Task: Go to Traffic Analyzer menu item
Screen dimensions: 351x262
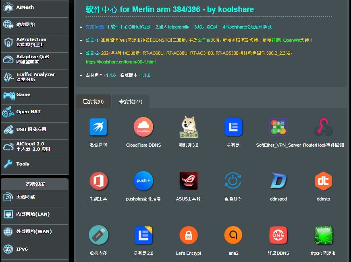Action: [x=35, y=77]
